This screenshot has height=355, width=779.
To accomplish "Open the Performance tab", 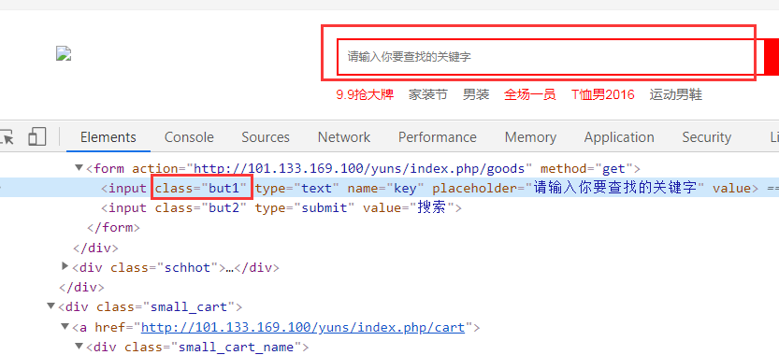I will (438, 137).
